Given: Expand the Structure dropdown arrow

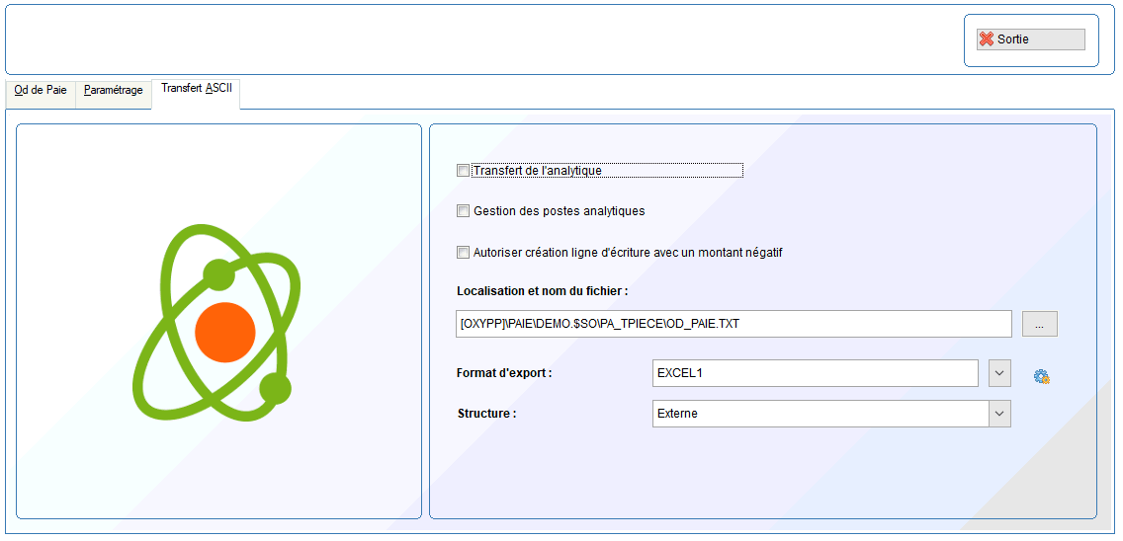Looking at the screenshot, I should (999, 413).
